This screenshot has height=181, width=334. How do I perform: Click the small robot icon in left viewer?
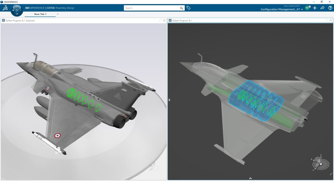tap(154, 167)
